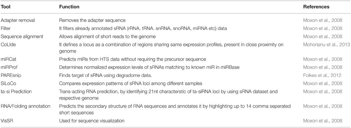
Task: Open the Folkes et al., 2012 citation
Action: point(322,75)
